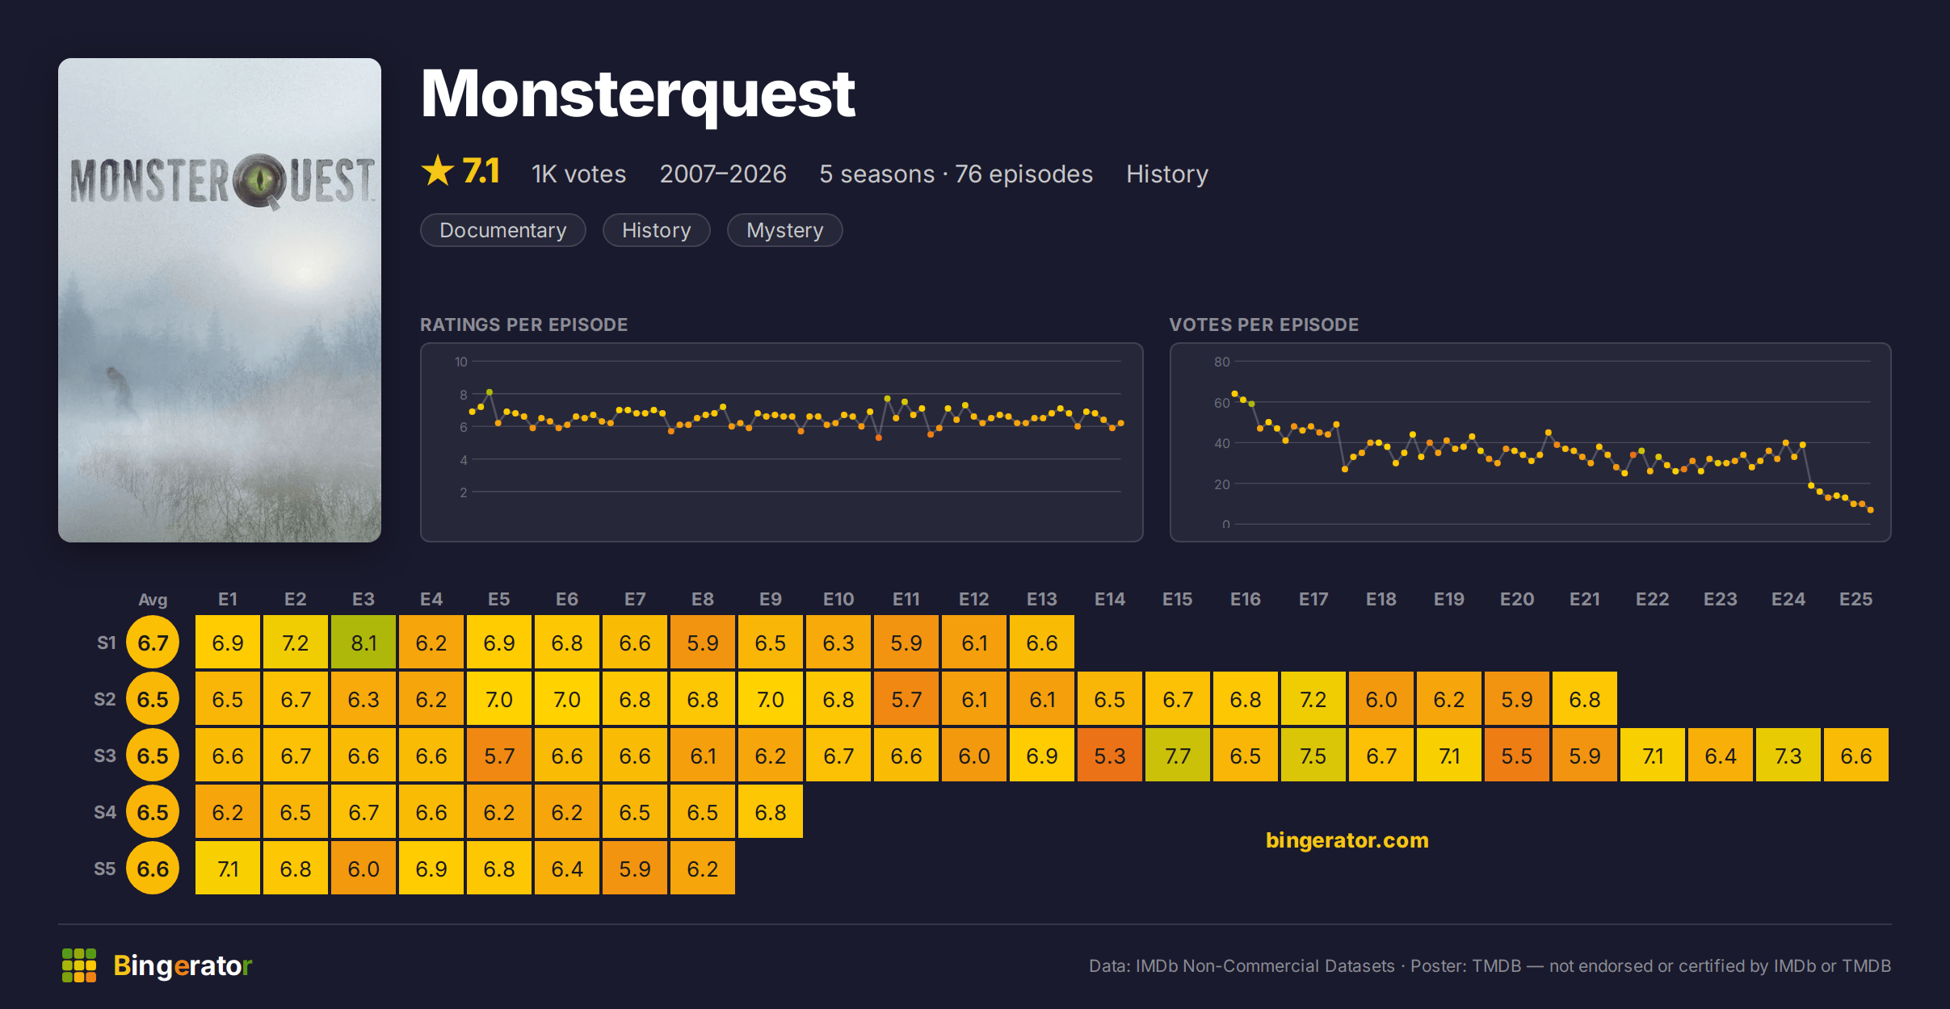Click the E25 column header
The width and height of the screenshot is (1950, 1009).
coord(1855,599)
